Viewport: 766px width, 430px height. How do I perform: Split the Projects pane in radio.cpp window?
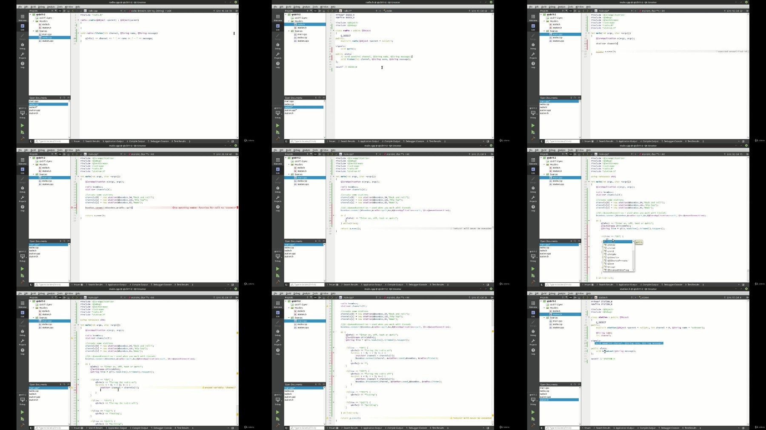coord(64,11)
